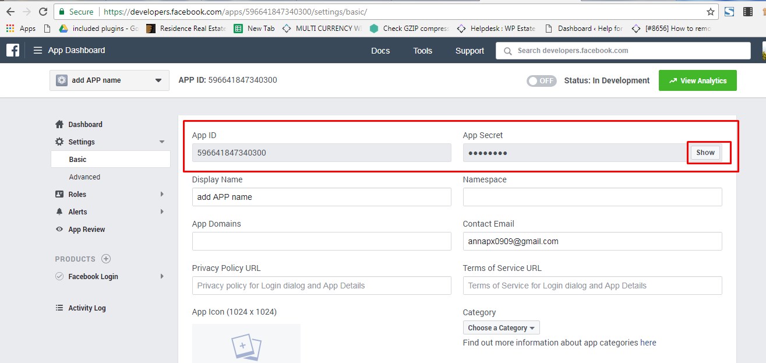Reload the page with refresh icon
Screen dimensions: 766x363
(43, 12)
